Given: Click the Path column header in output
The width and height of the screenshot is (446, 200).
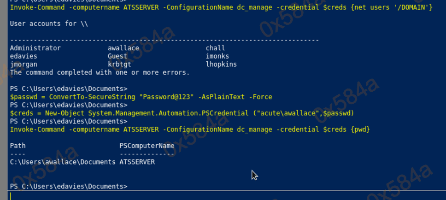Looking at the screenshot, I should (x=18, y=146).
